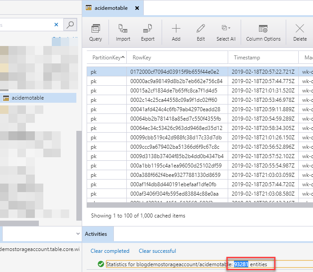This screenshot has height=272, width=313.
Task: Expand the dropdown at bottom-left panel
Action: click(78, 233)
